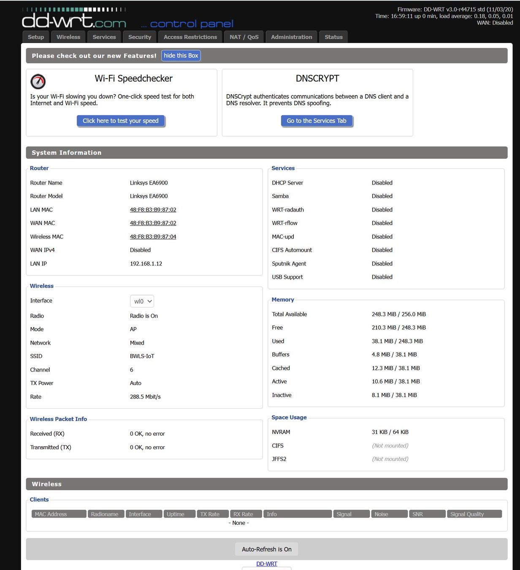The height and width of the screenshot is (570, 520).
Task: Click the Samba service label
Action: [280, 196]
